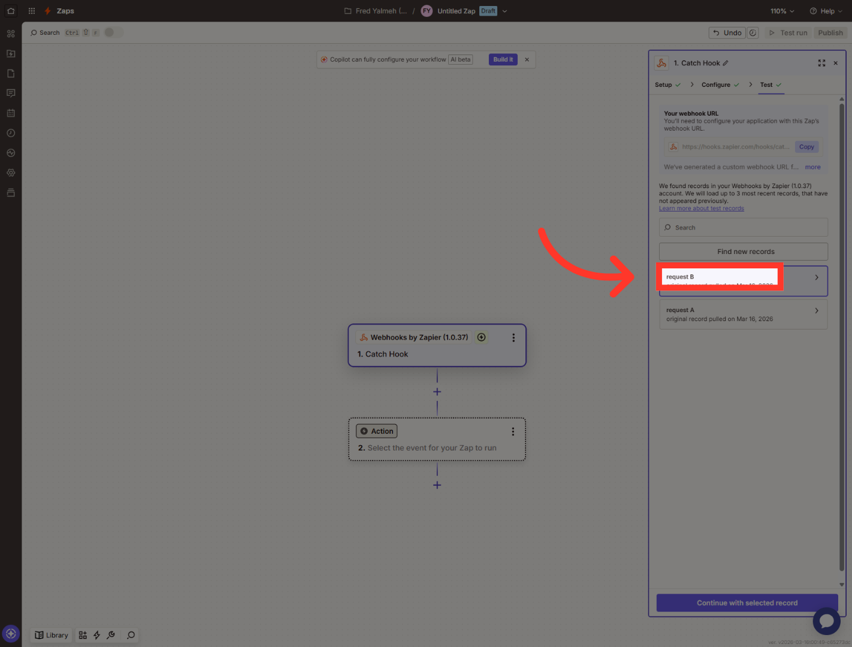Open the blank page icon in the sidebar
Screen dimensions: 852x647
coord(11,73)
